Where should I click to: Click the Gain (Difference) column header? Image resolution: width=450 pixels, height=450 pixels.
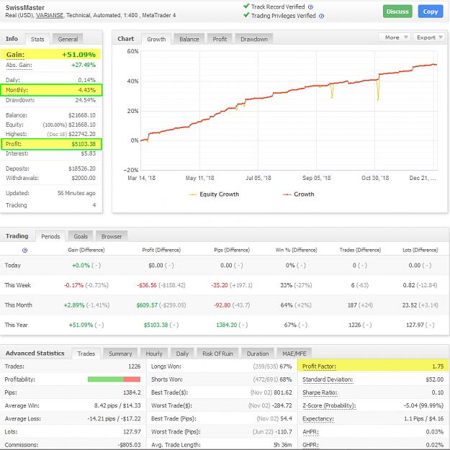pyautogui.click(x=86, y=250)
